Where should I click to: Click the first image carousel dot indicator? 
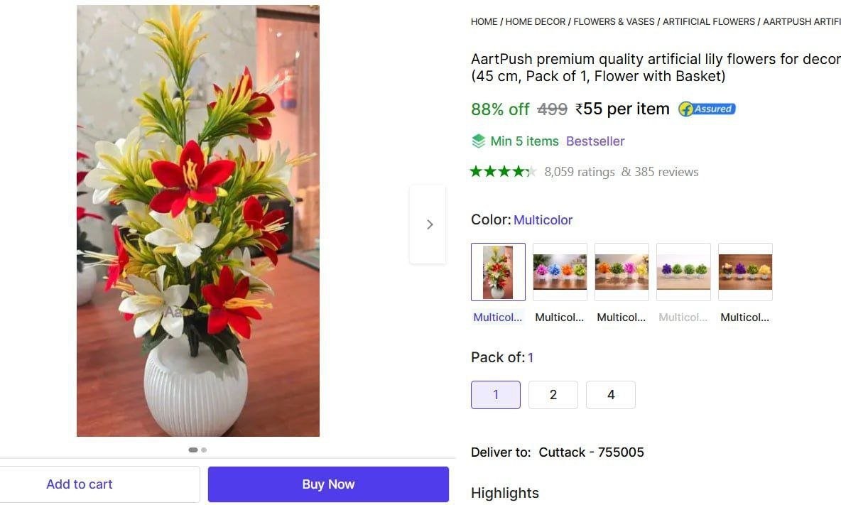click(x=193, y=450)
